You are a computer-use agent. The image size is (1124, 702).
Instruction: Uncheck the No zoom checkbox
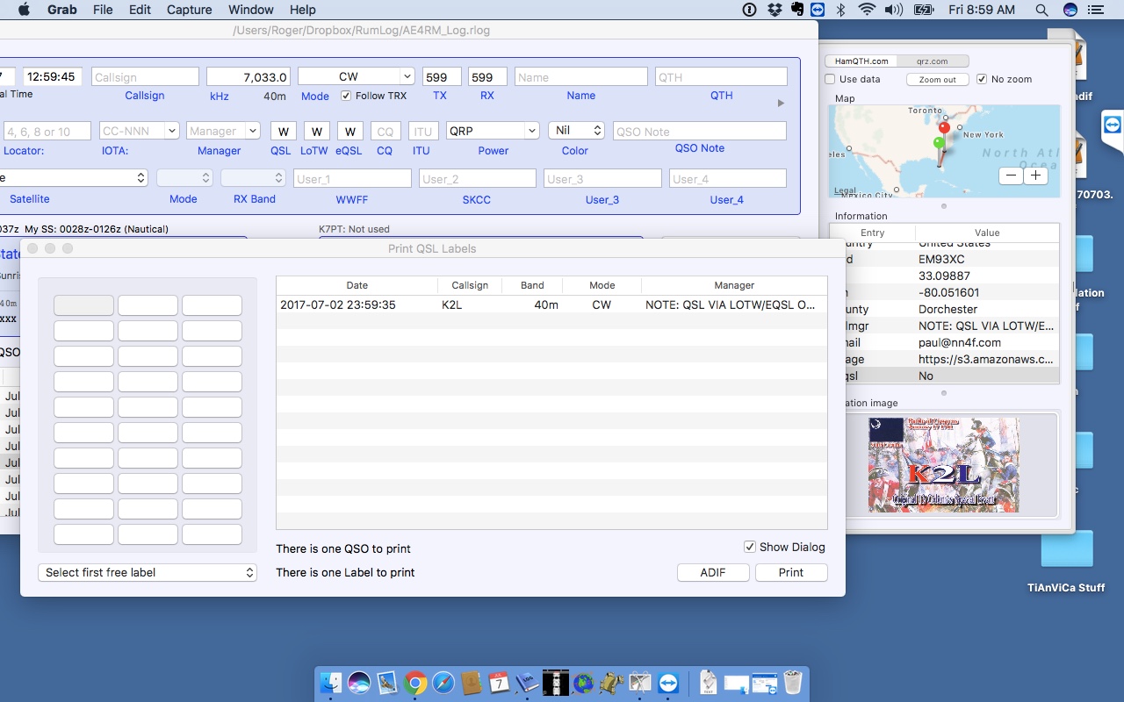(982, 79)
